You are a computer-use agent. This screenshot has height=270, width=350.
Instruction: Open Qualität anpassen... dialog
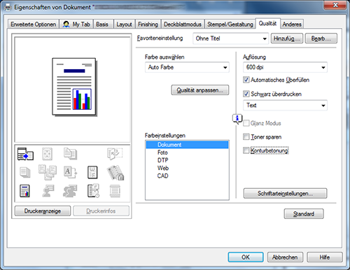200,90
